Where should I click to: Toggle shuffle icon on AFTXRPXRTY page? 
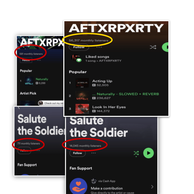pyautogui.click(x=153, y=47)
